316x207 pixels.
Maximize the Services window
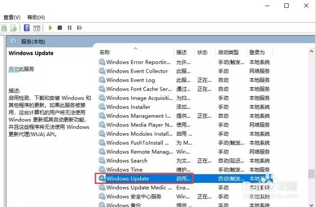[286, 6]
